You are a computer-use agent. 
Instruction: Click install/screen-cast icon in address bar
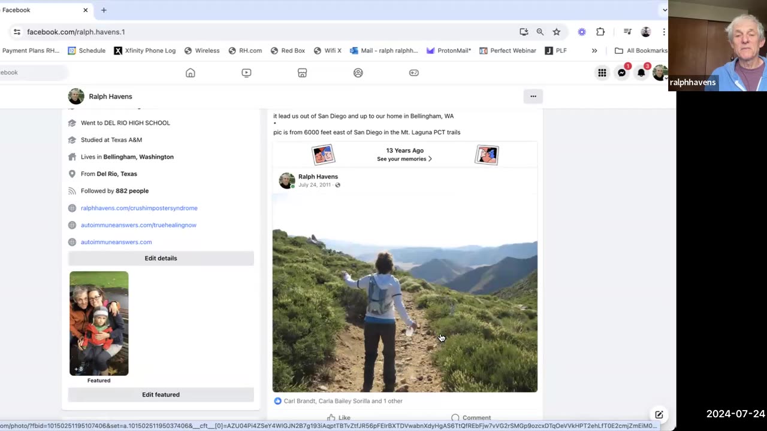coord(524,32)
